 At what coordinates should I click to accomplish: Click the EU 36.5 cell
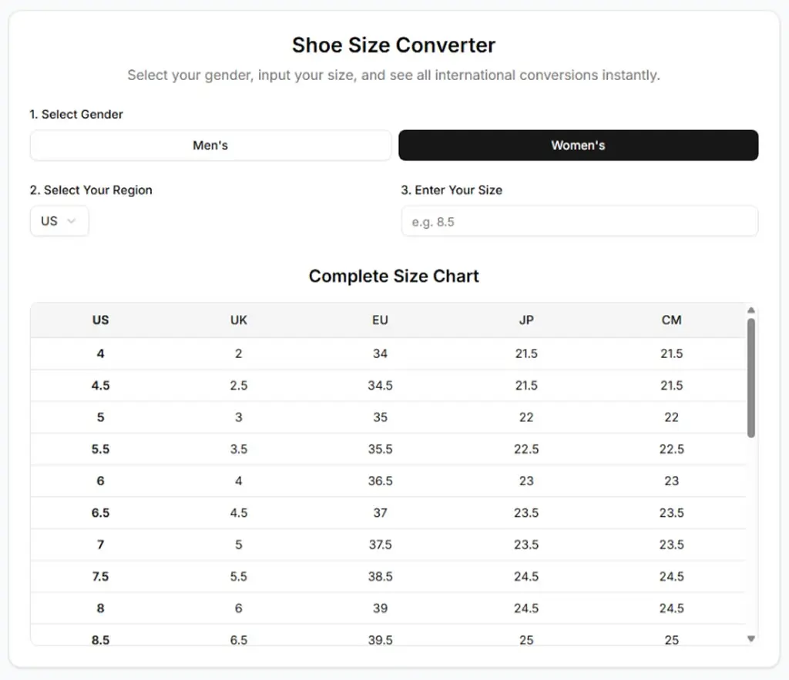pos(380,481)
